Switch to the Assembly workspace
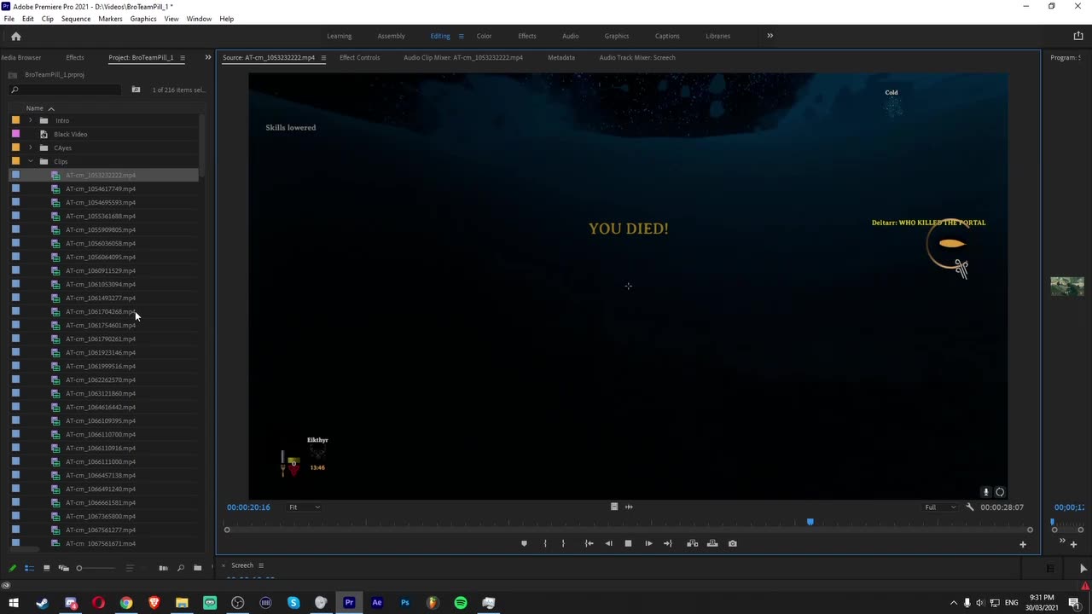The image size is (1092, 614). pyautogui.click(x=392, y=36)
